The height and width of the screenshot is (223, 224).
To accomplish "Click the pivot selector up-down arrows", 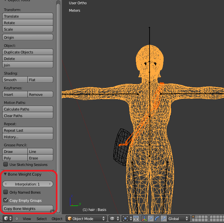I will [131, 218].
